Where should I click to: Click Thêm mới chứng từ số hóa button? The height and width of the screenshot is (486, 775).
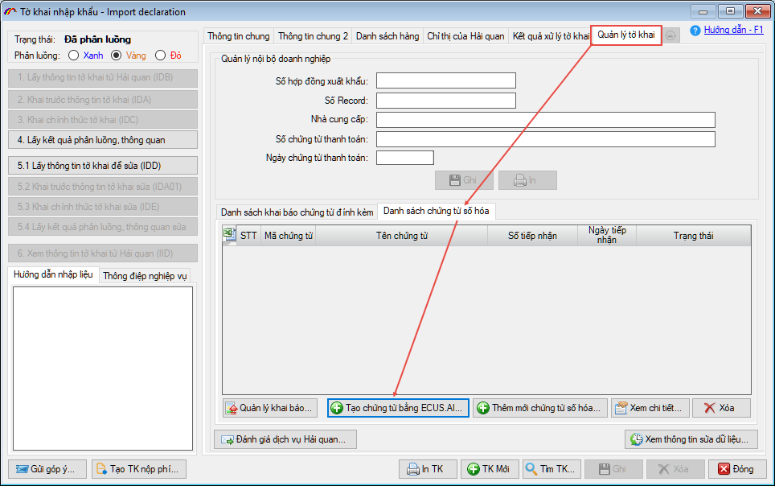[x=540, y=408]
